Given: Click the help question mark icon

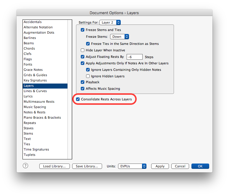Looking at the screenshot, I should coord(25,166).
